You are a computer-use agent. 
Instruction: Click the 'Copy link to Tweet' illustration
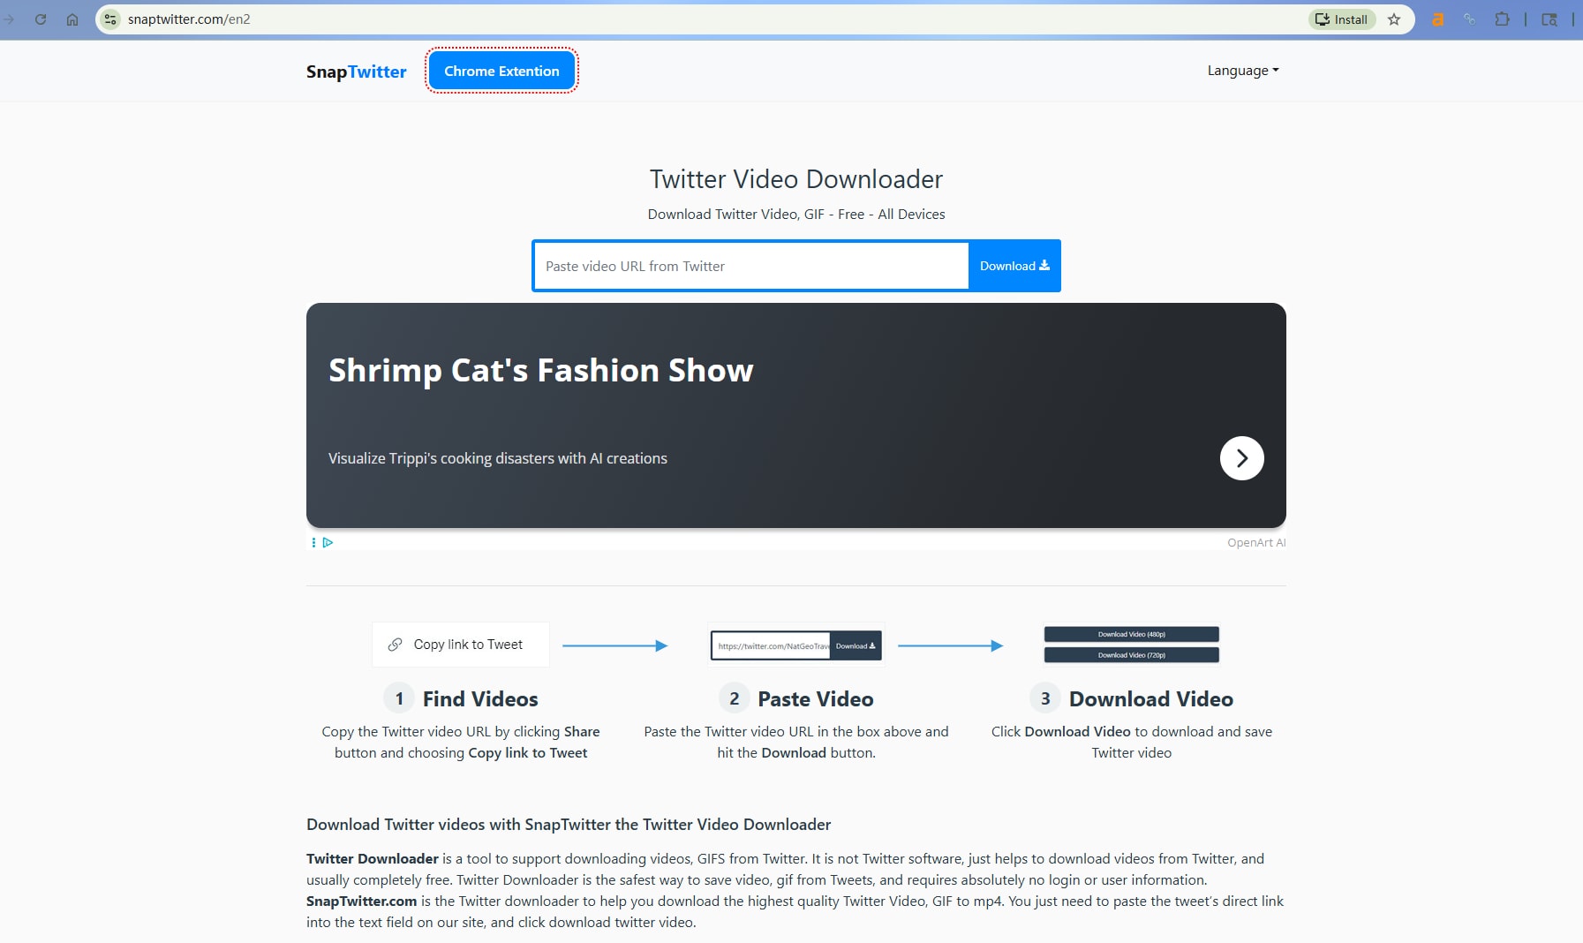pyautogui.click(x=461, y=645)
